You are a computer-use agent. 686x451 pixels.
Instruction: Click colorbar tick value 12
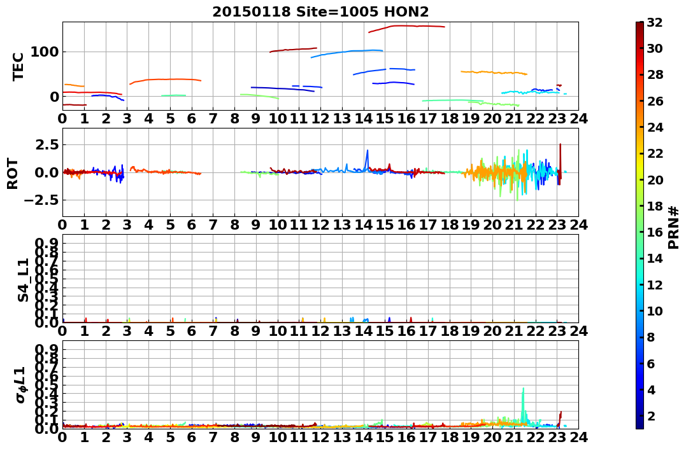(x=655, y=284)
